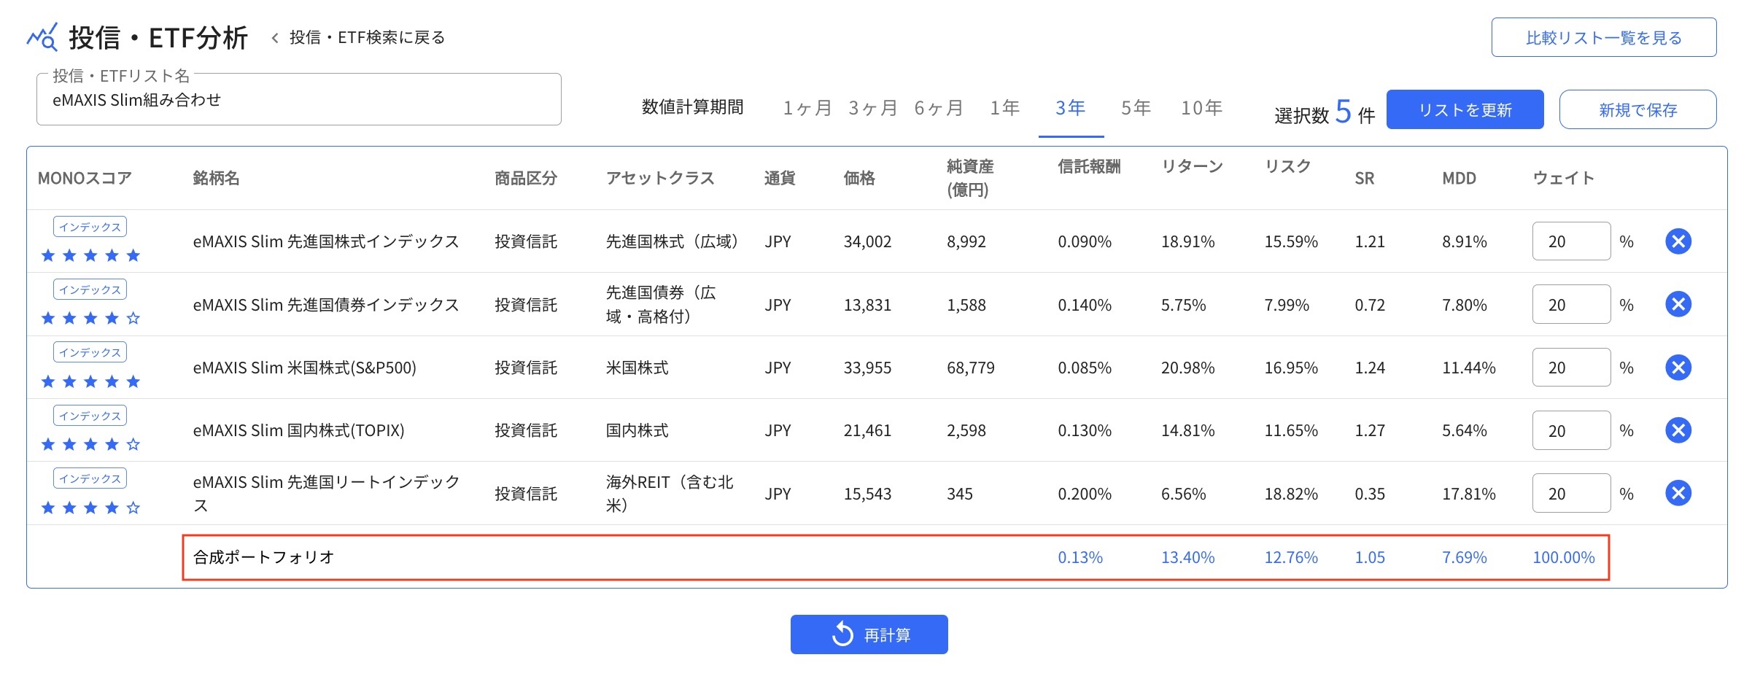Edit weight field for 先進国リートインデックス

pos(1571,494)
